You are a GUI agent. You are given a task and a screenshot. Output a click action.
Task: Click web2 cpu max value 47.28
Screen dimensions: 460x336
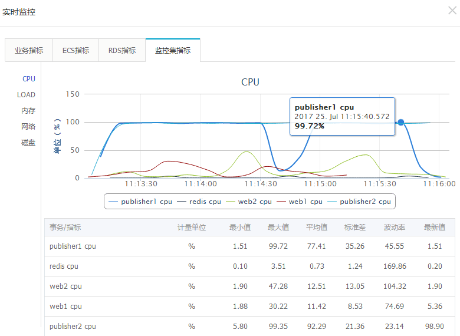[x=278, y=286]
